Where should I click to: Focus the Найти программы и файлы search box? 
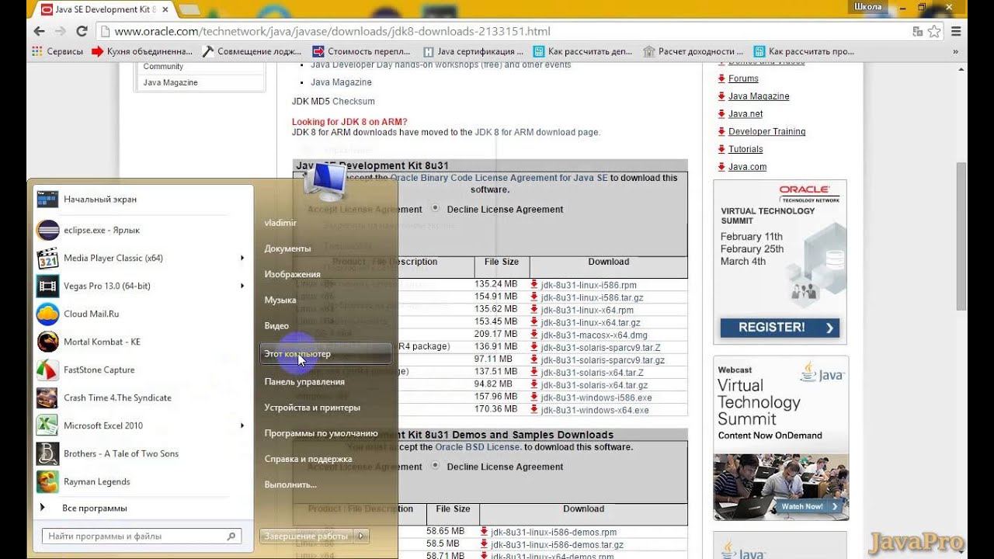tap(141, 536)
